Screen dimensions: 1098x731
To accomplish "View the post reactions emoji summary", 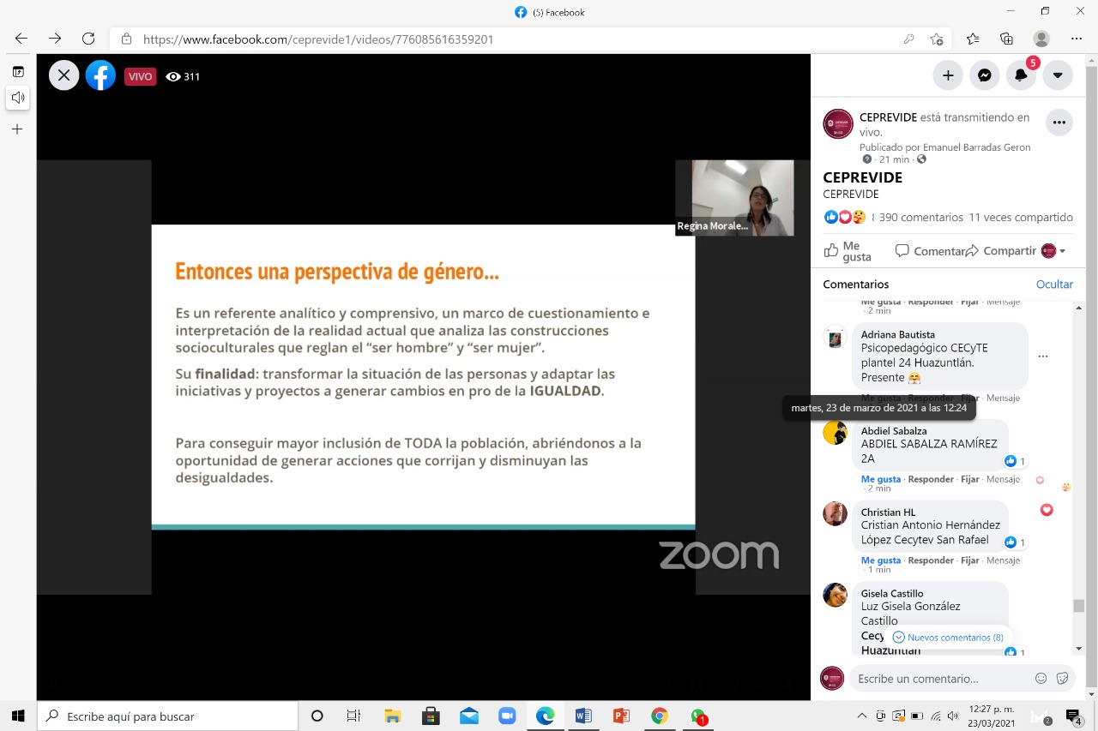I will coord(845,217).
